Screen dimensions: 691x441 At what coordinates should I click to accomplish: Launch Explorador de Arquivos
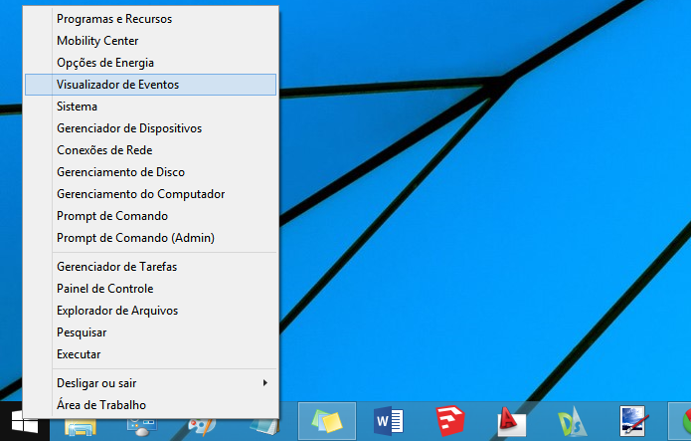click(x=151, y=311)
